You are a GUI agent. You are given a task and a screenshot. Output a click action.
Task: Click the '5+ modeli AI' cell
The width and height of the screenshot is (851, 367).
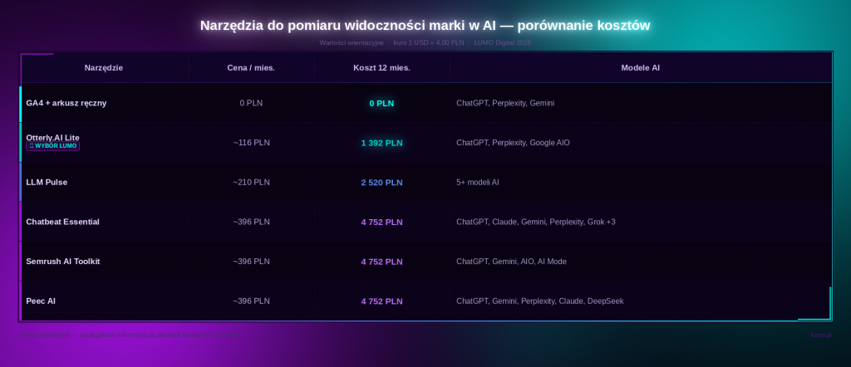pyautogui.click(x=478, y=182)
